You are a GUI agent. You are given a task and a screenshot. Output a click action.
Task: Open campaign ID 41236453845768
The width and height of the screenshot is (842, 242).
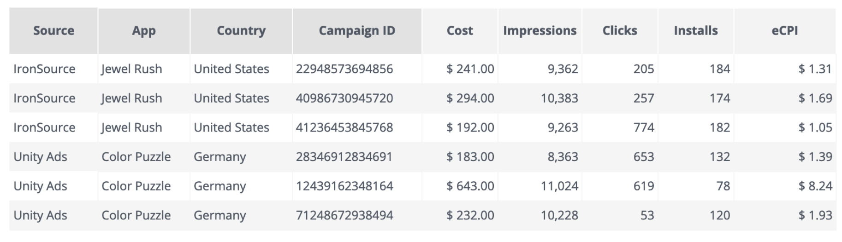pos(344,127)
